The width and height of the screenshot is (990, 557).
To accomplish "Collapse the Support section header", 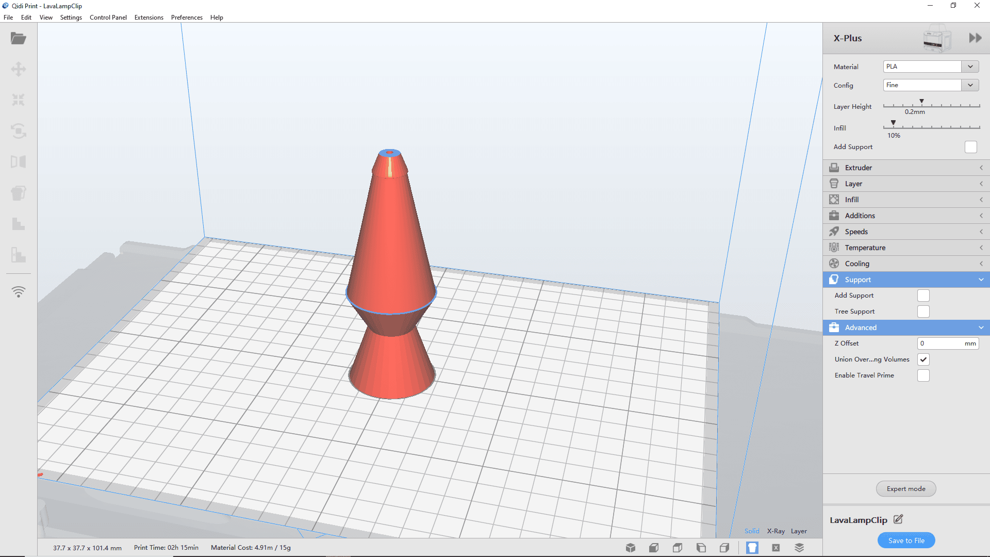I will tap(906, 280).
